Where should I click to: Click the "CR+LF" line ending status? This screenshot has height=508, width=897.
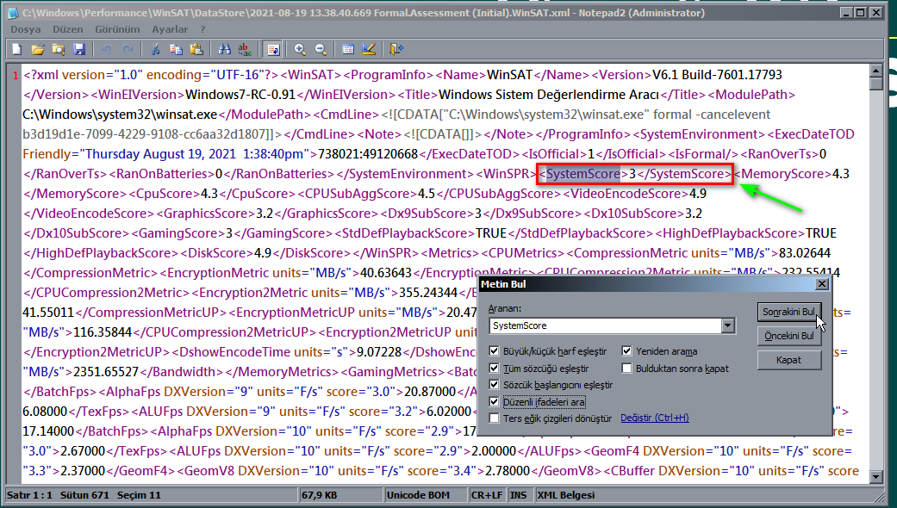point(487,495)
